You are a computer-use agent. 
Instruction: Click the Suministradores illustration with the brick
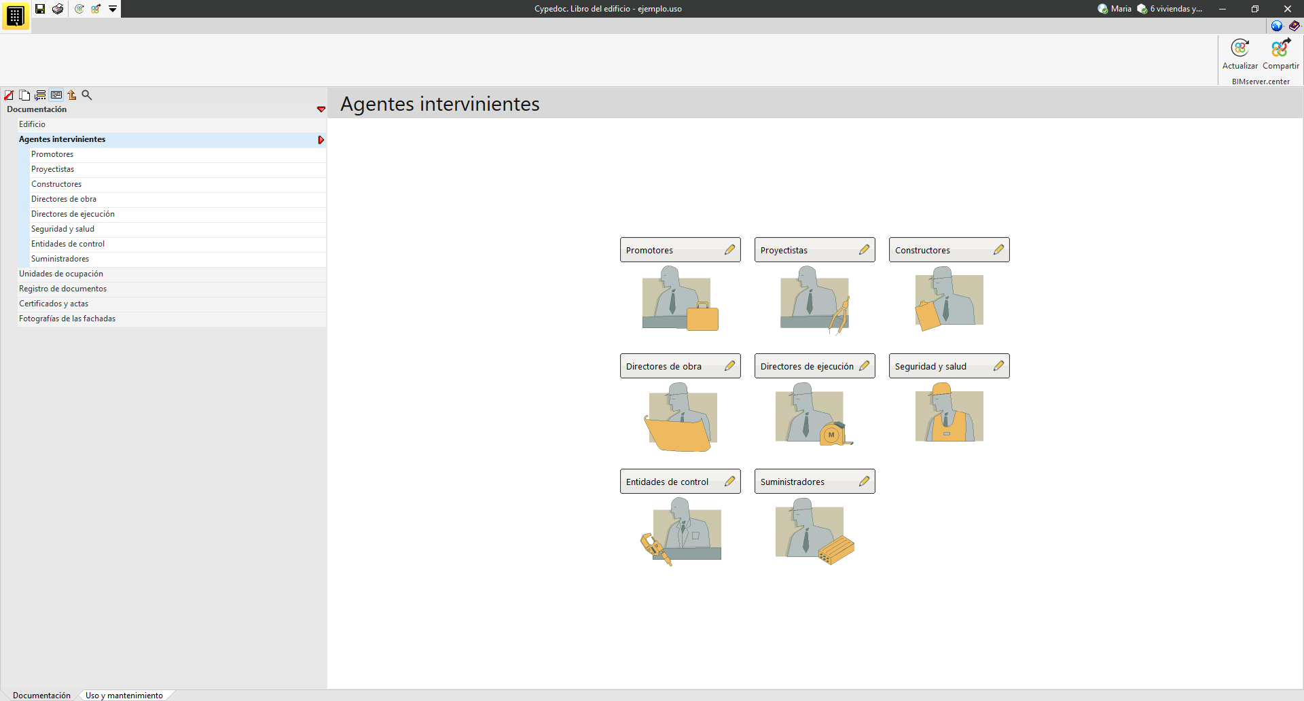(815, 531)
